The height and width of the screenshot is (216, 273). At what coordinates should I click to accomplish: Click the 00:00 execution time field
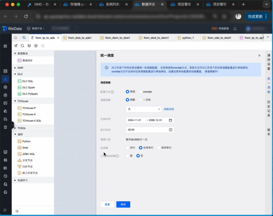point(150,130)
